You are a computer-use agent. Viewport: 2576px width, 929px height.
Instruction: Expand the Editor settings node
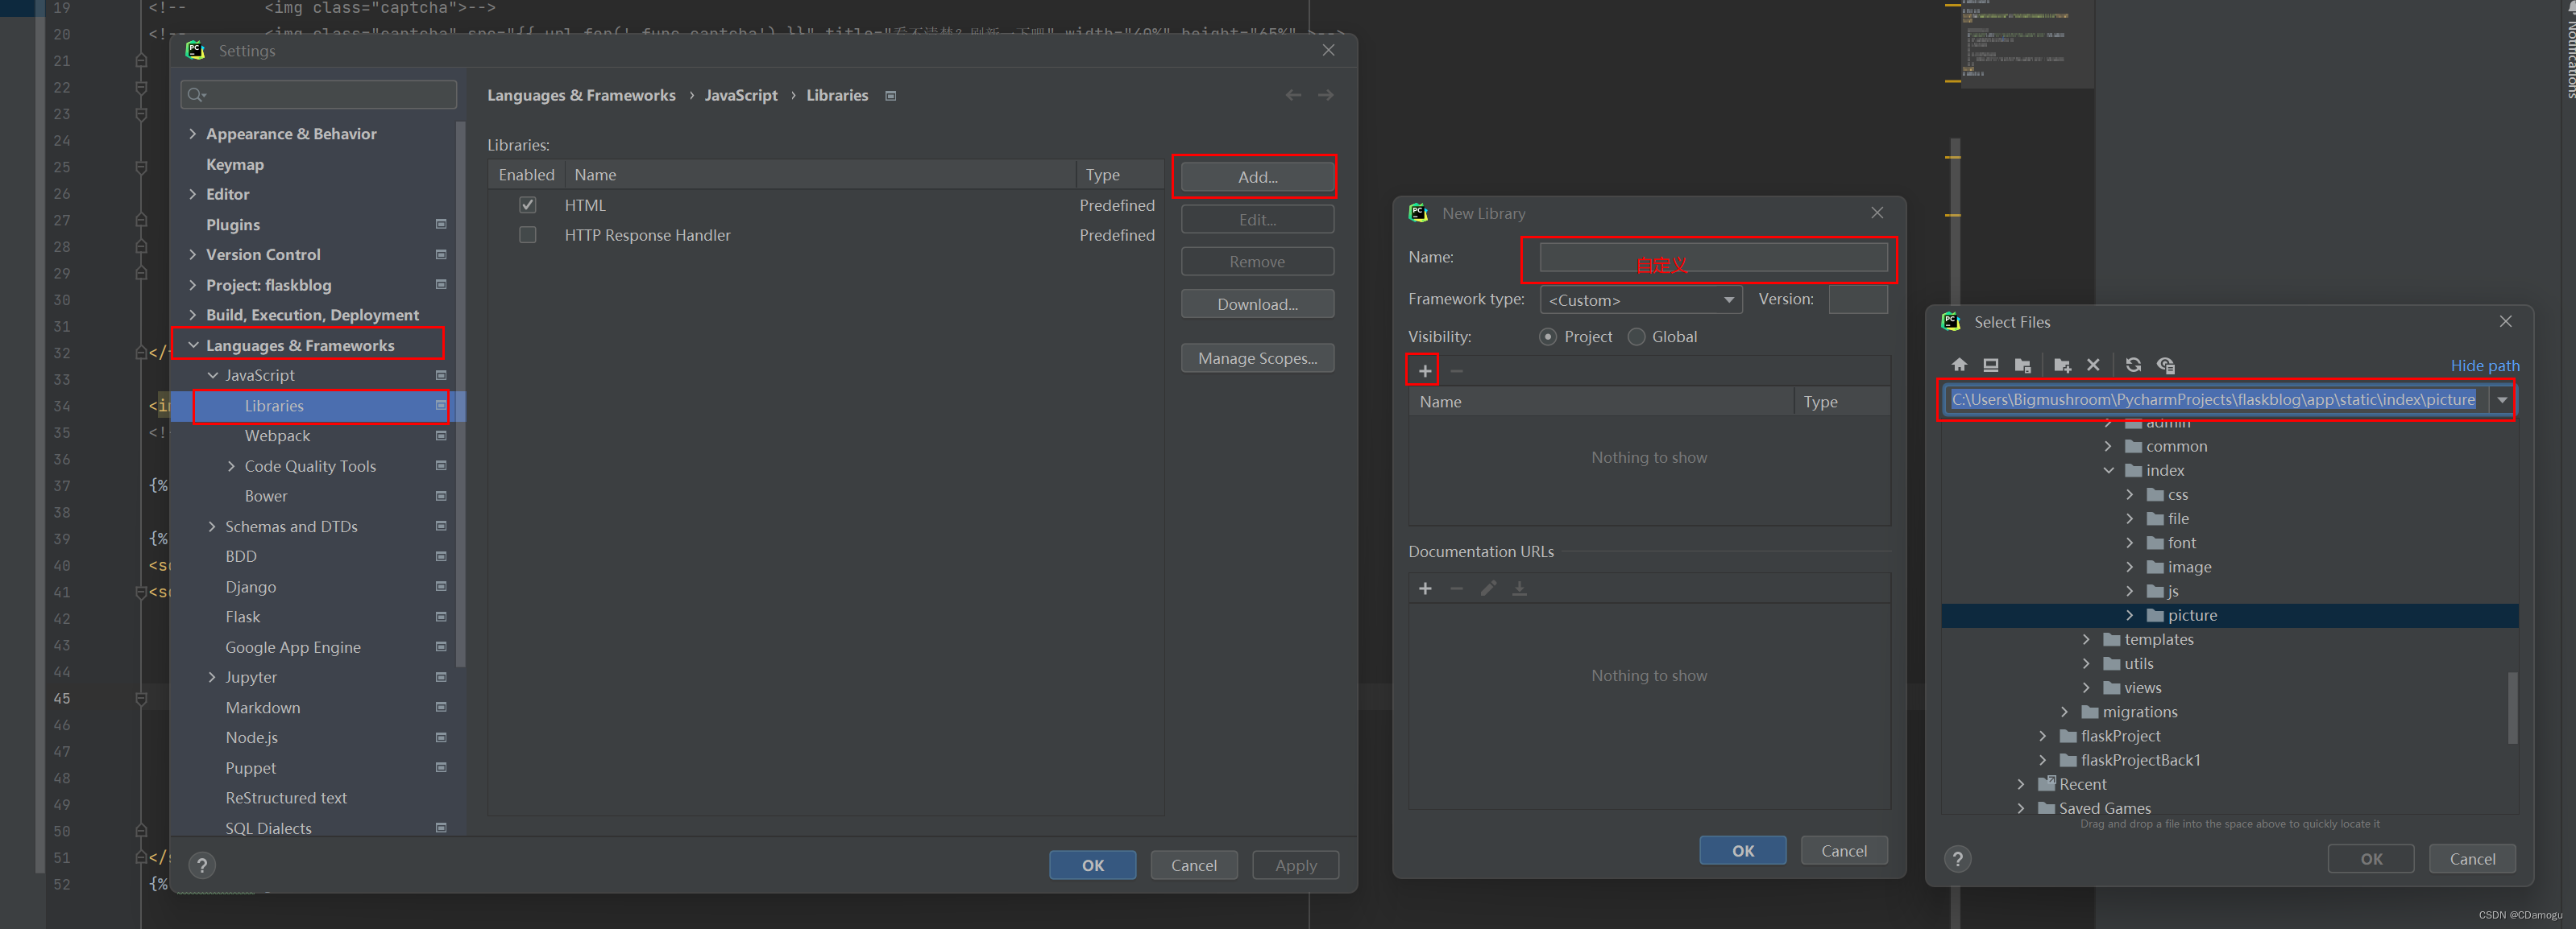193,194
